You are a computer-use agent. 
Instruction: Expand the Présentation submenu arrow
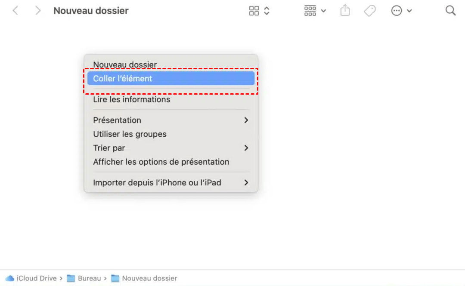coord(246,120)
